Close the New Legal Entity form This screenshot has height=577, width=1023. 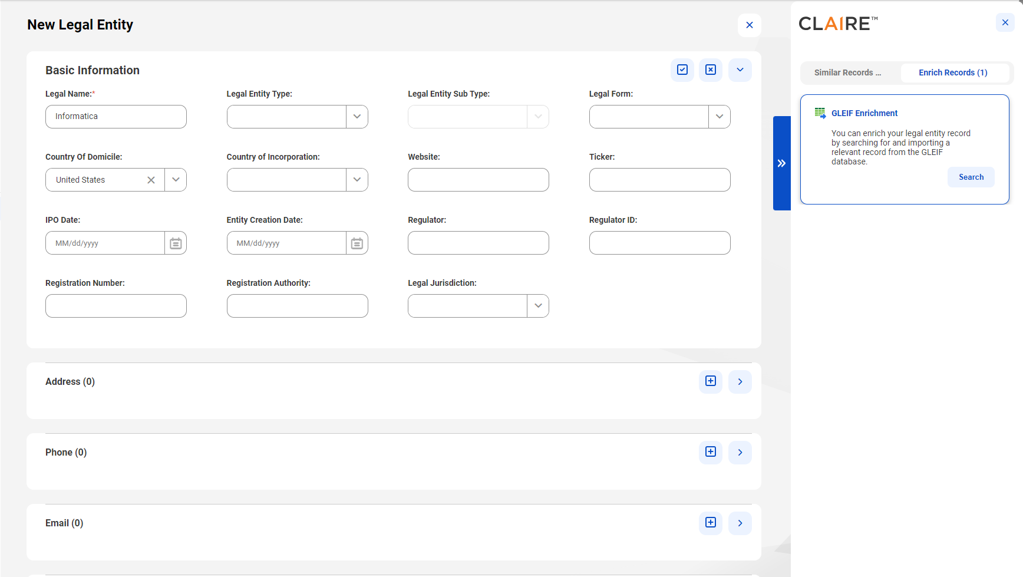tap(750, 25)
